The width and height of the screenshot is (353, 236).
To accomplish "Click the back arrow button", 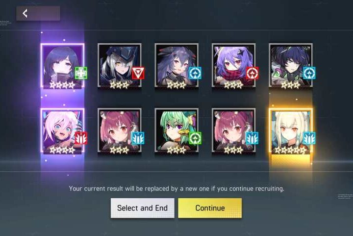I will [x=38, y=14].
